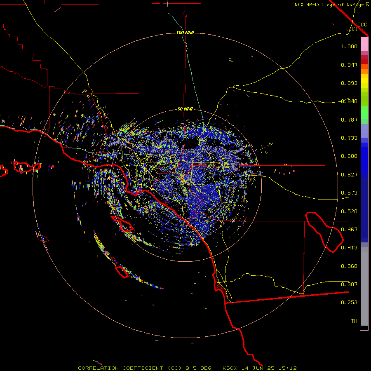Select the 0.947 scale value

pos(349,65)
